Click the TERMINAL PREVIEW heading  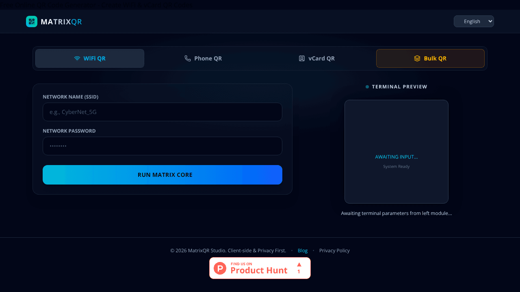(399, 87)
